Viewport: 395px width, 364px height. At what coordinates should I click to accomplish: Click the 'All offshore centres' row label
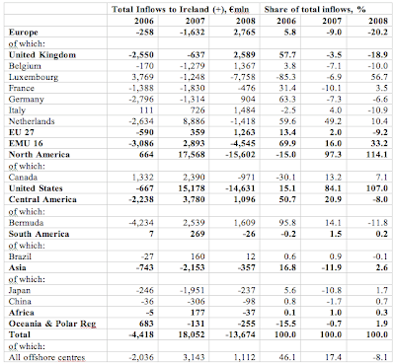[x=46, y=357]
